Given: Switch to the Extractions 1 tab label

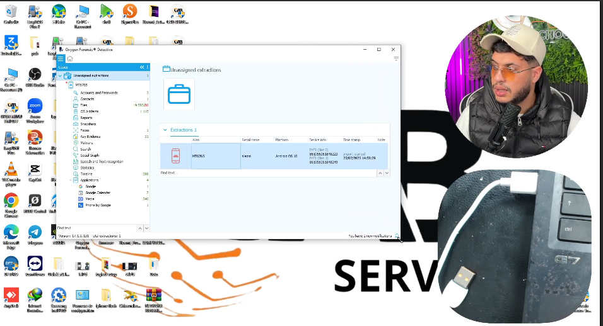Looking at the screenshot, I should 184,130.
